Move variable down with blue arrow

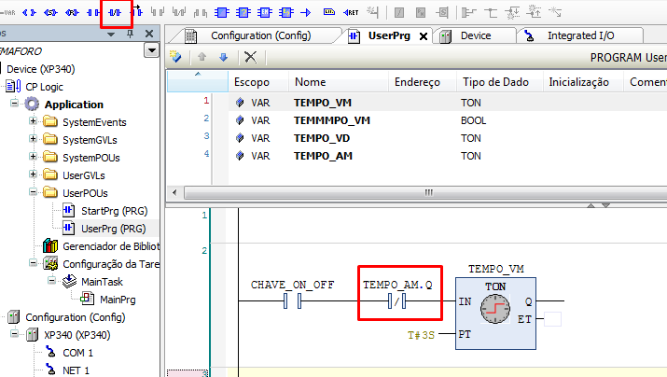pyautogui.click(x=223, y=57)
